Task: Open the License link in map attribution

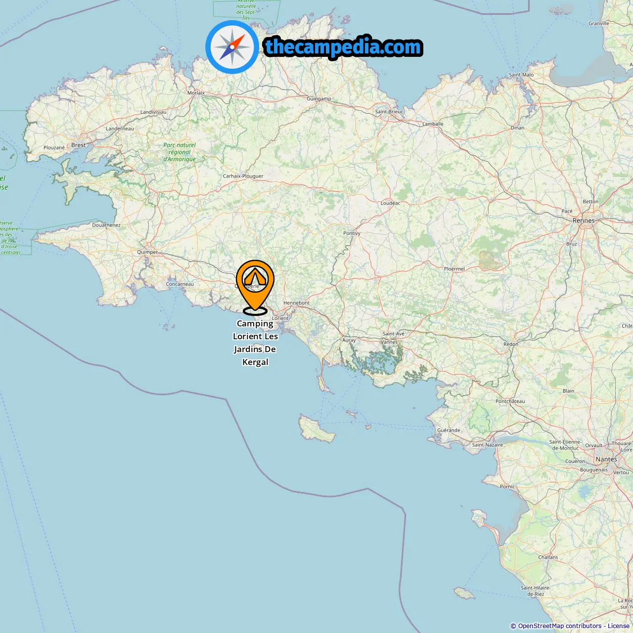Action: [x=619, y=626]
